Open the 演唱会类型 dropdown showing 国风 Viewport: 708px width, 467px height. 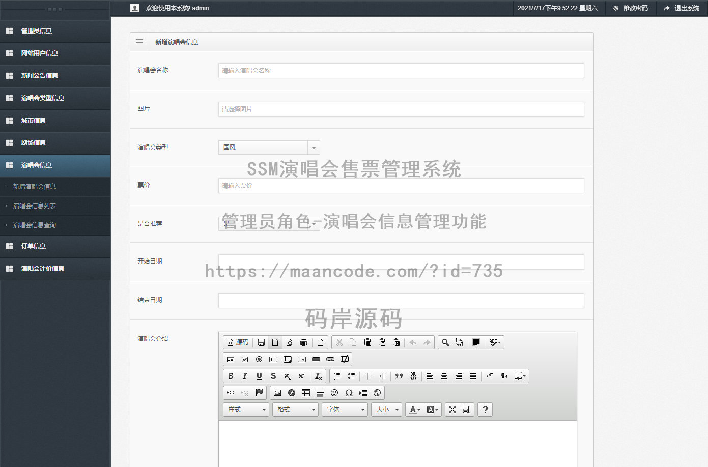pyautogui.click(x=269, y=148)
